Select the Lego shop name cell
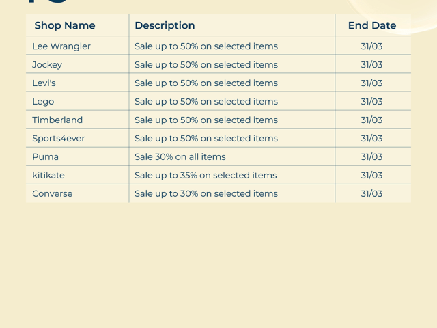This screenshot has height=328, width=437. [x=43, y=102]
